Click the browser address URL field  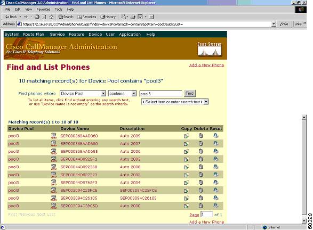[147, 24]
